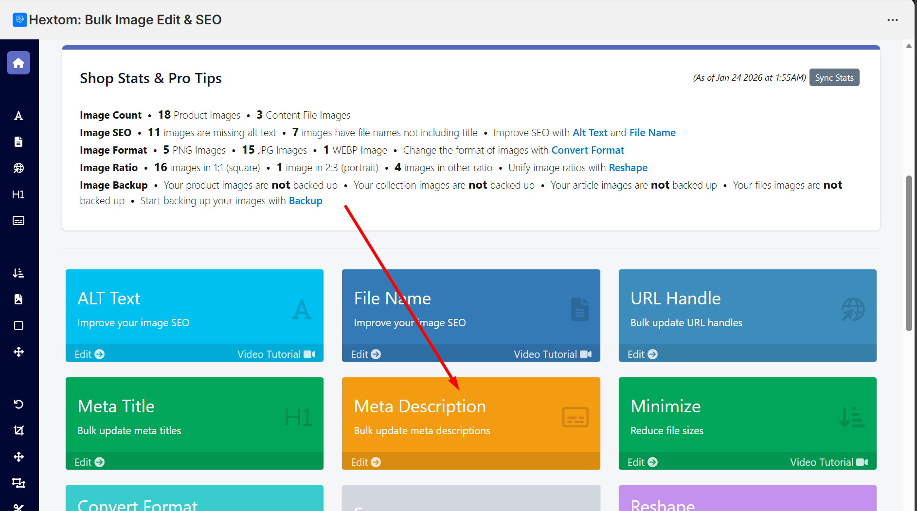The image size is (917, 511).
Task: Select the overlapping frames sidebar icon
Action: coord(18,483)
